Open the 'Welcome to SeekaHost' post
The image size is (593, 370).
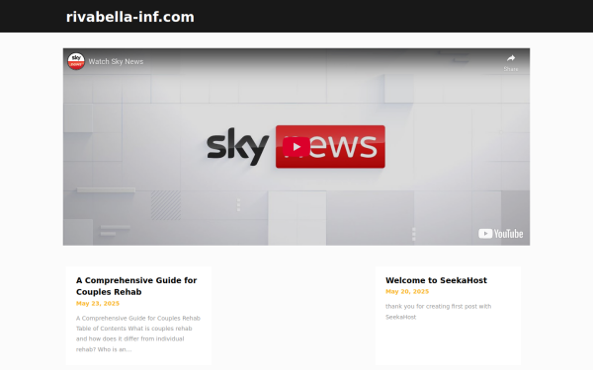tap(436, 280)
